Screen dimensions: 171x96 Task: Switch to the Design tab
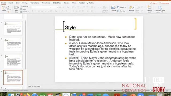25,3
